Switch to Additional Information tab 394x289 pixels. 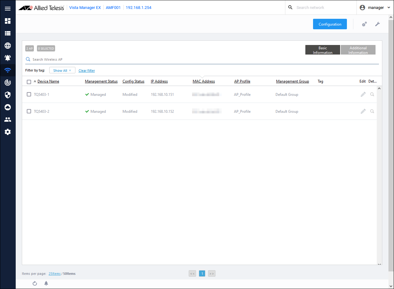pyautogui.click(x=358, y=50)
